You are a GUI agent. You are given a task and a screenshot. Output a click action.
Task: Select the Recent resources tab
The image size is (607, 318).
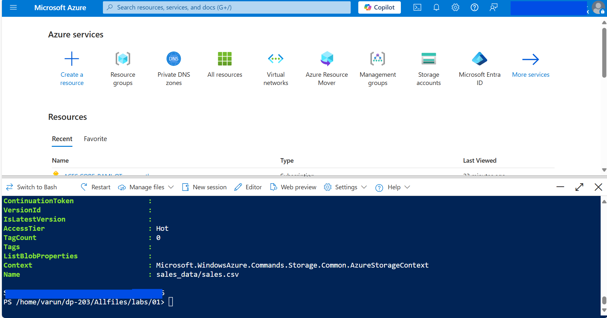click(x=62, y=139)
